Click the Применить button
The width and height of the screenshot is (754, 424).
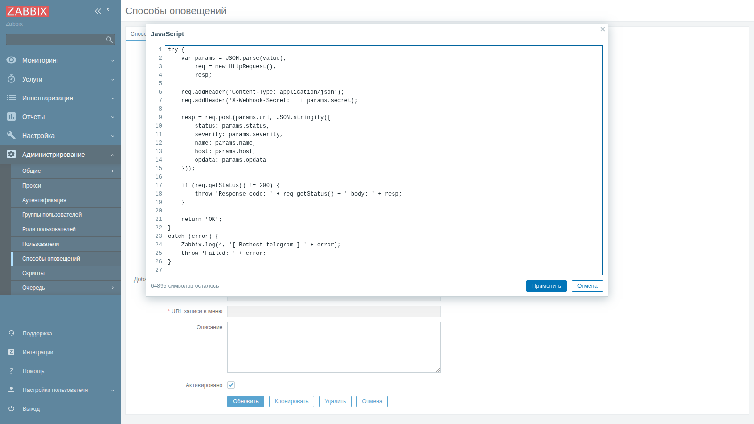pyautogui.click(x=547, y=286)
